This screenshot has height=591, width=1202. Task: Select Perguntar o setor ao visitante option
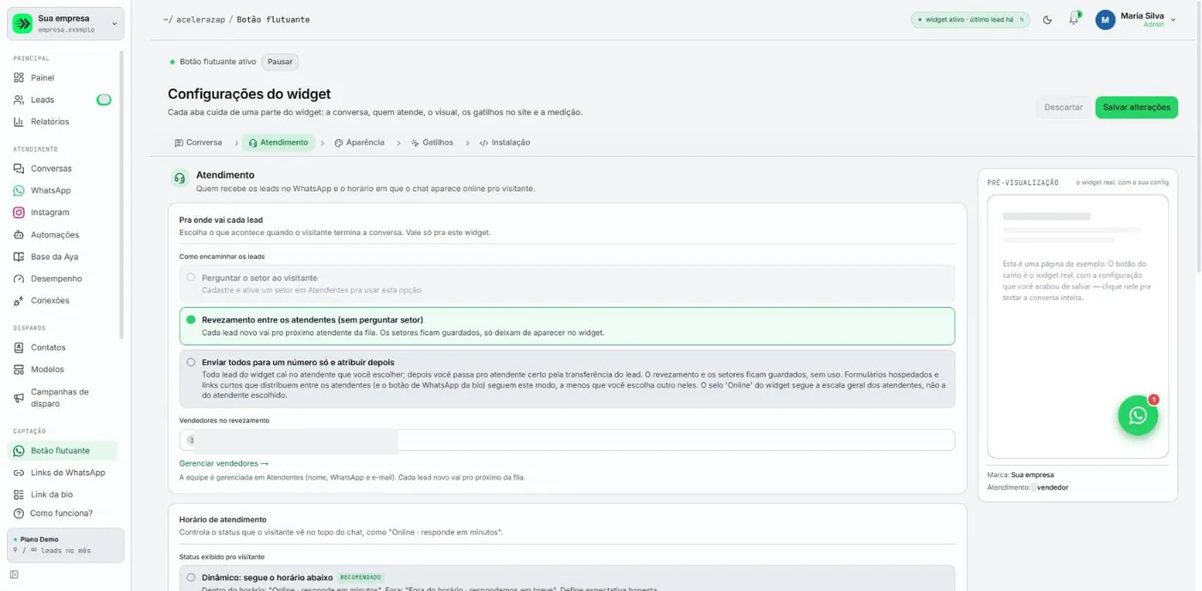tap(567, 283)
